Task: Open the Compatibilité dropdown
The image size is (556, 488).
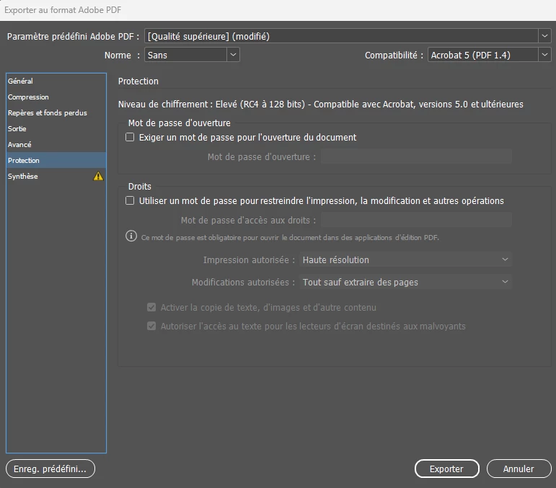Action: (x=490, y=55)
